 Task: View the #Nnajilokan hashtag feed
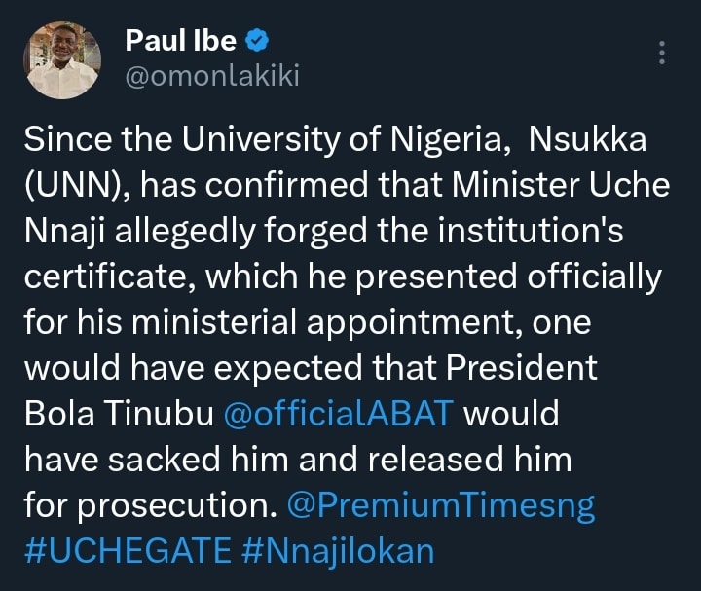click(x=336, y=551)
